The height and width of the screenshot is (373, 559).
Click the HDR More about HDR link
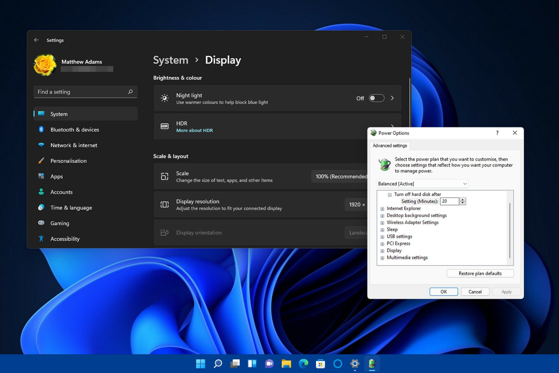194,130
